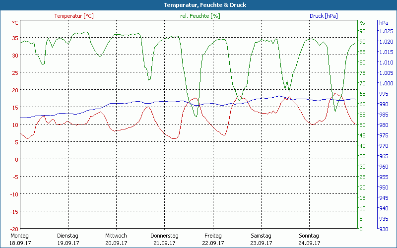Click the '-20' tick on the temperature axis
Screen dimensions: 397x248
[x=14, y=229]
